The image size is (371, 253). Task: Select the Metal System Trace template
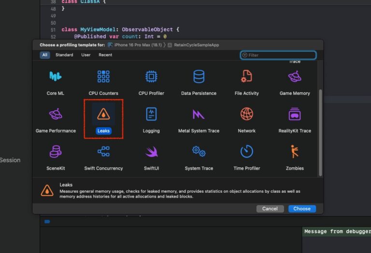point(199,120)
